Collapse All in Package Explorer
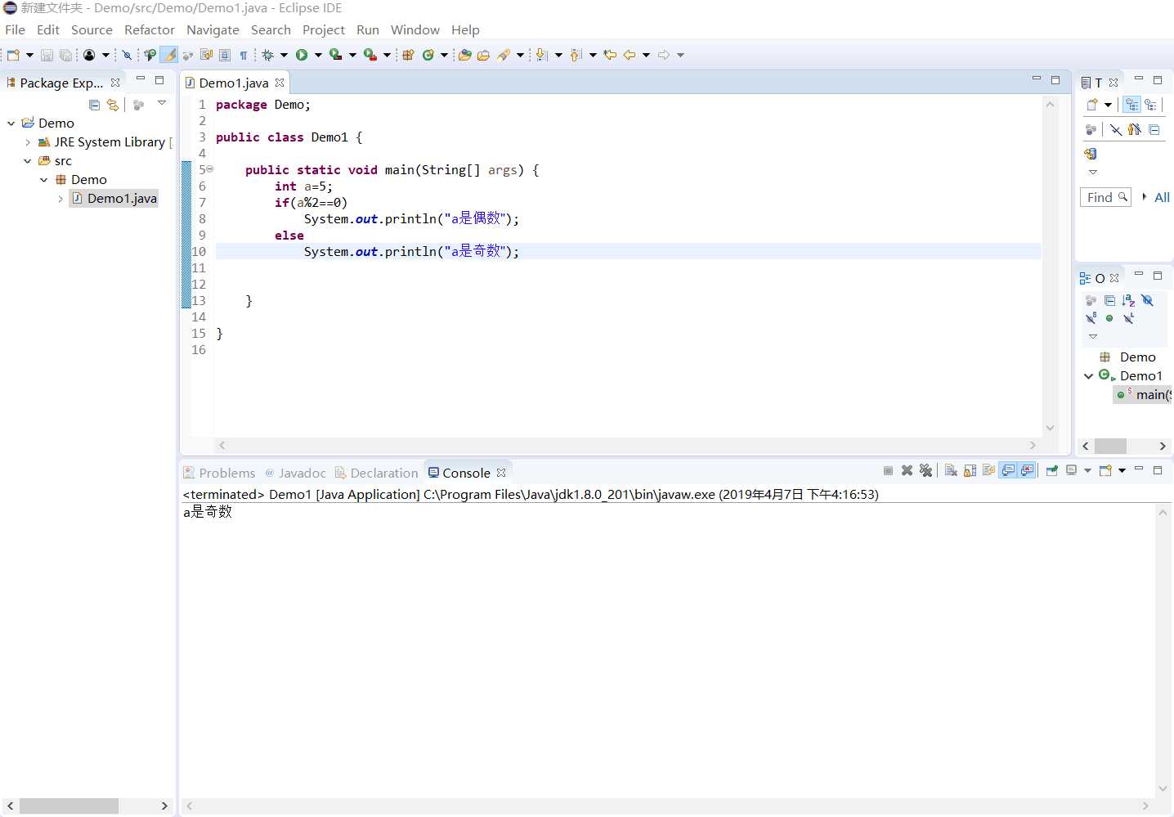The image size is (1174, 817). 94,105
